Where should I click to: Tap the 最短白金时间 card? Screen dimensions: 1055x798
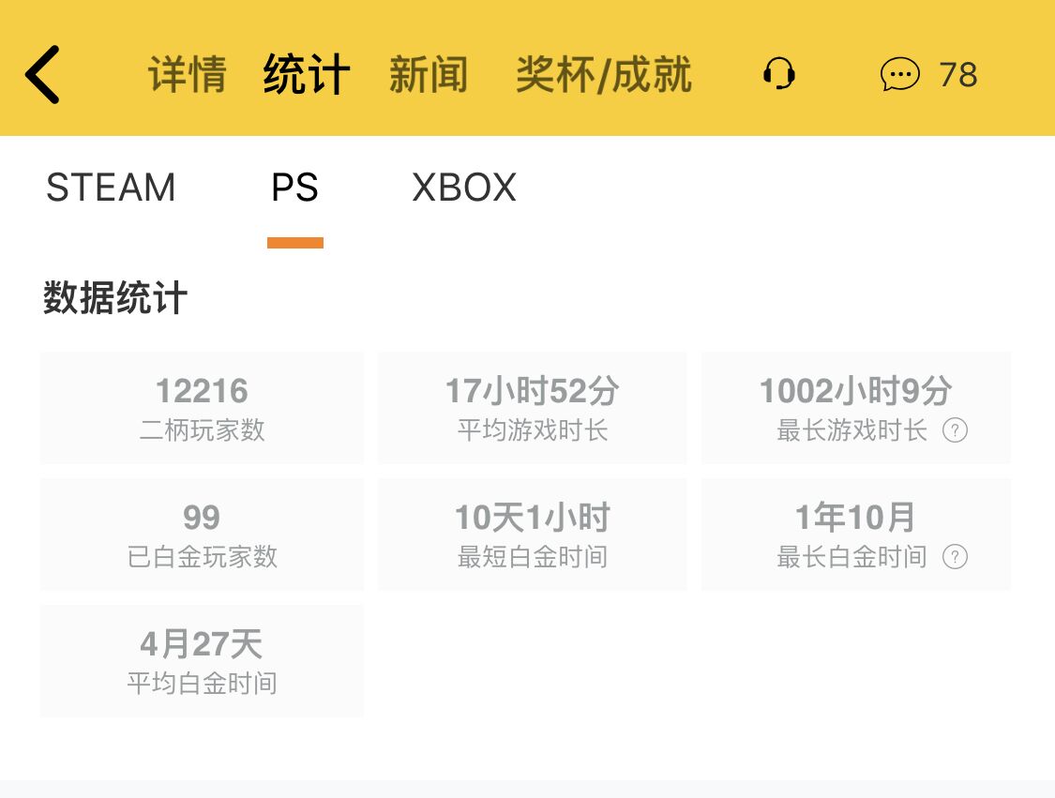(532, 535)
